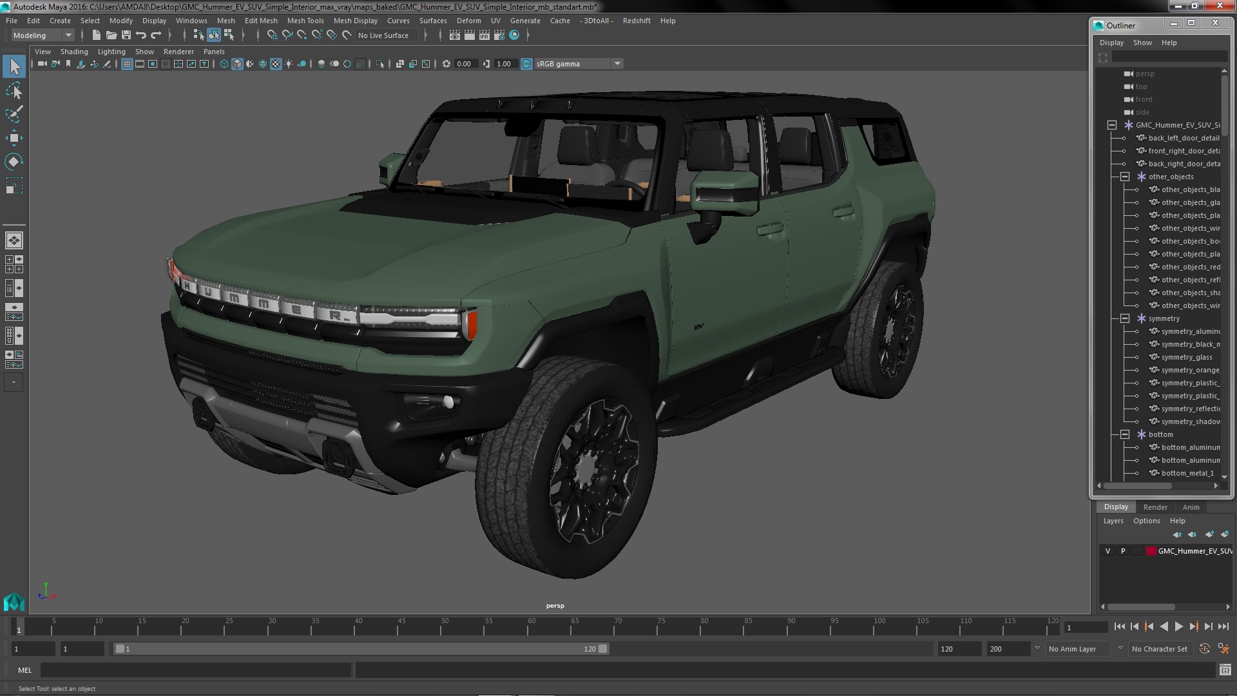
Task: Click No Live Surface field
Action: point(388,35)
